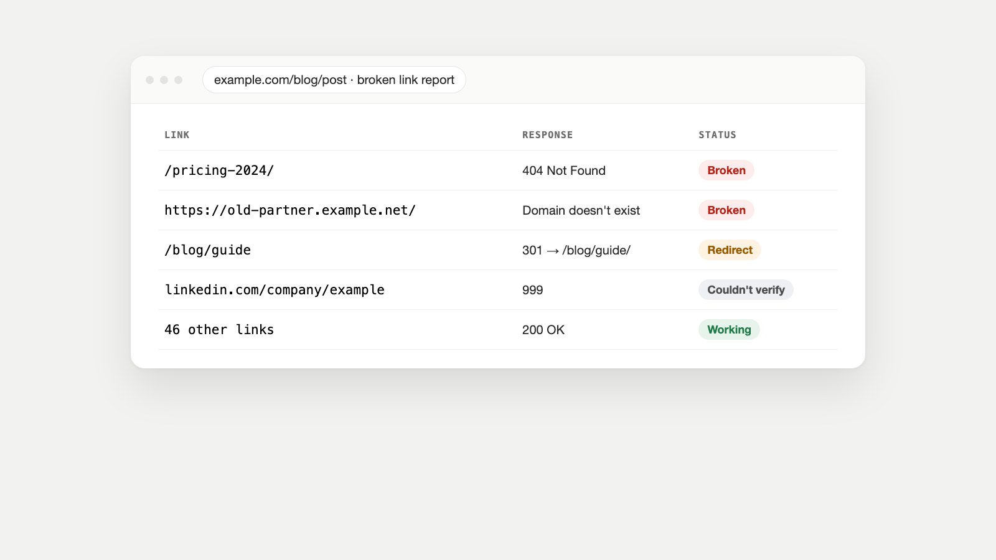Click the Working status badge
Screen dimensions: 996x560
pos(729,330)
